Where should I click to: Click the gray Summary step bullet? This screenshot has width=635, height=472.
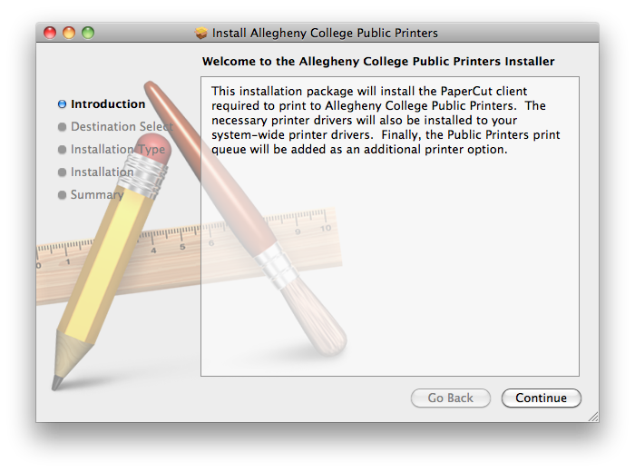(62, 195)
